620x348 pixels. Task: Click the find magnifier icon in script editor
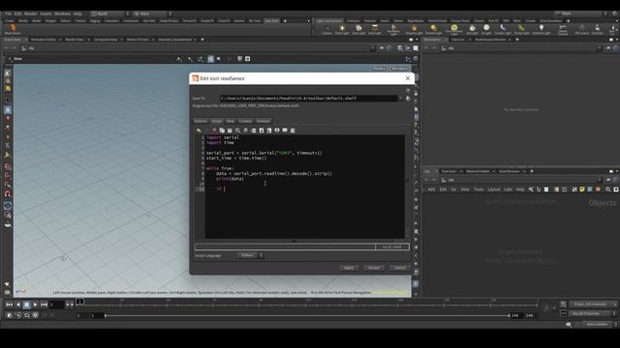coord(237,130)
